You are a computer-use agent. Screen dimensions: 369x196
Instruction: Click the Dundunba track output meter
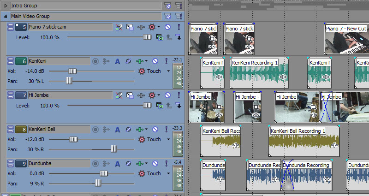click(x=178, y=178)
